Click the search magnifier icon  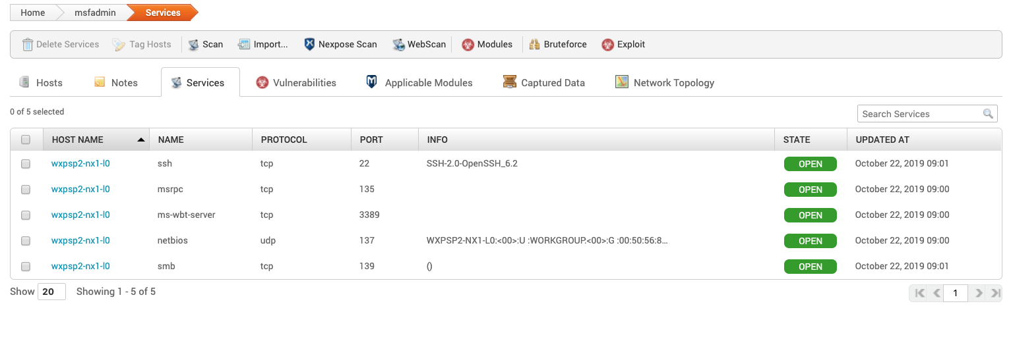988,114
